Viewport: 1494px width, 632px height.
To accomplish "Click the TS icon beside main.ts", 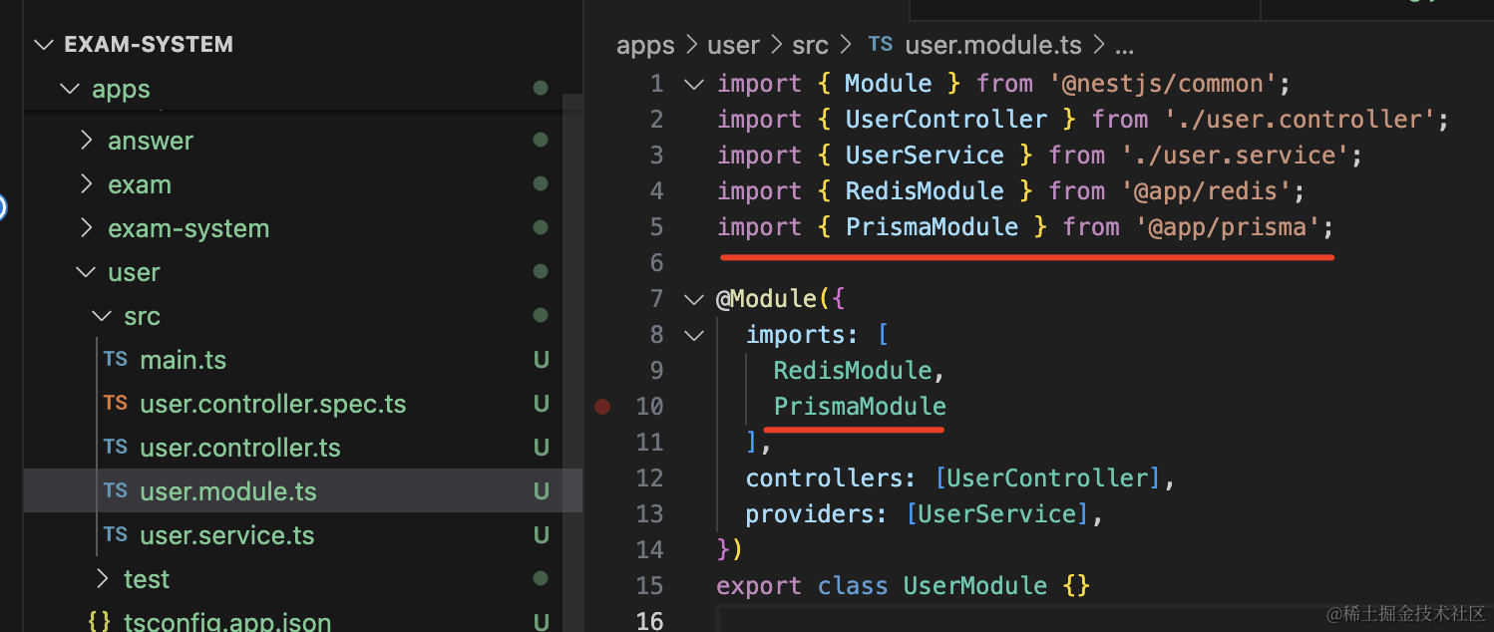I will pyautogui.click(x=116, y=360).
